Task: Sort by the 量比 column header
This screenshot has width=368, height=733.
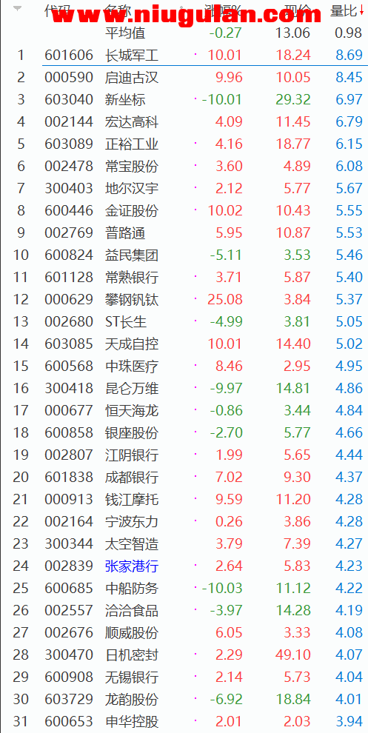Action: (347, 10)
